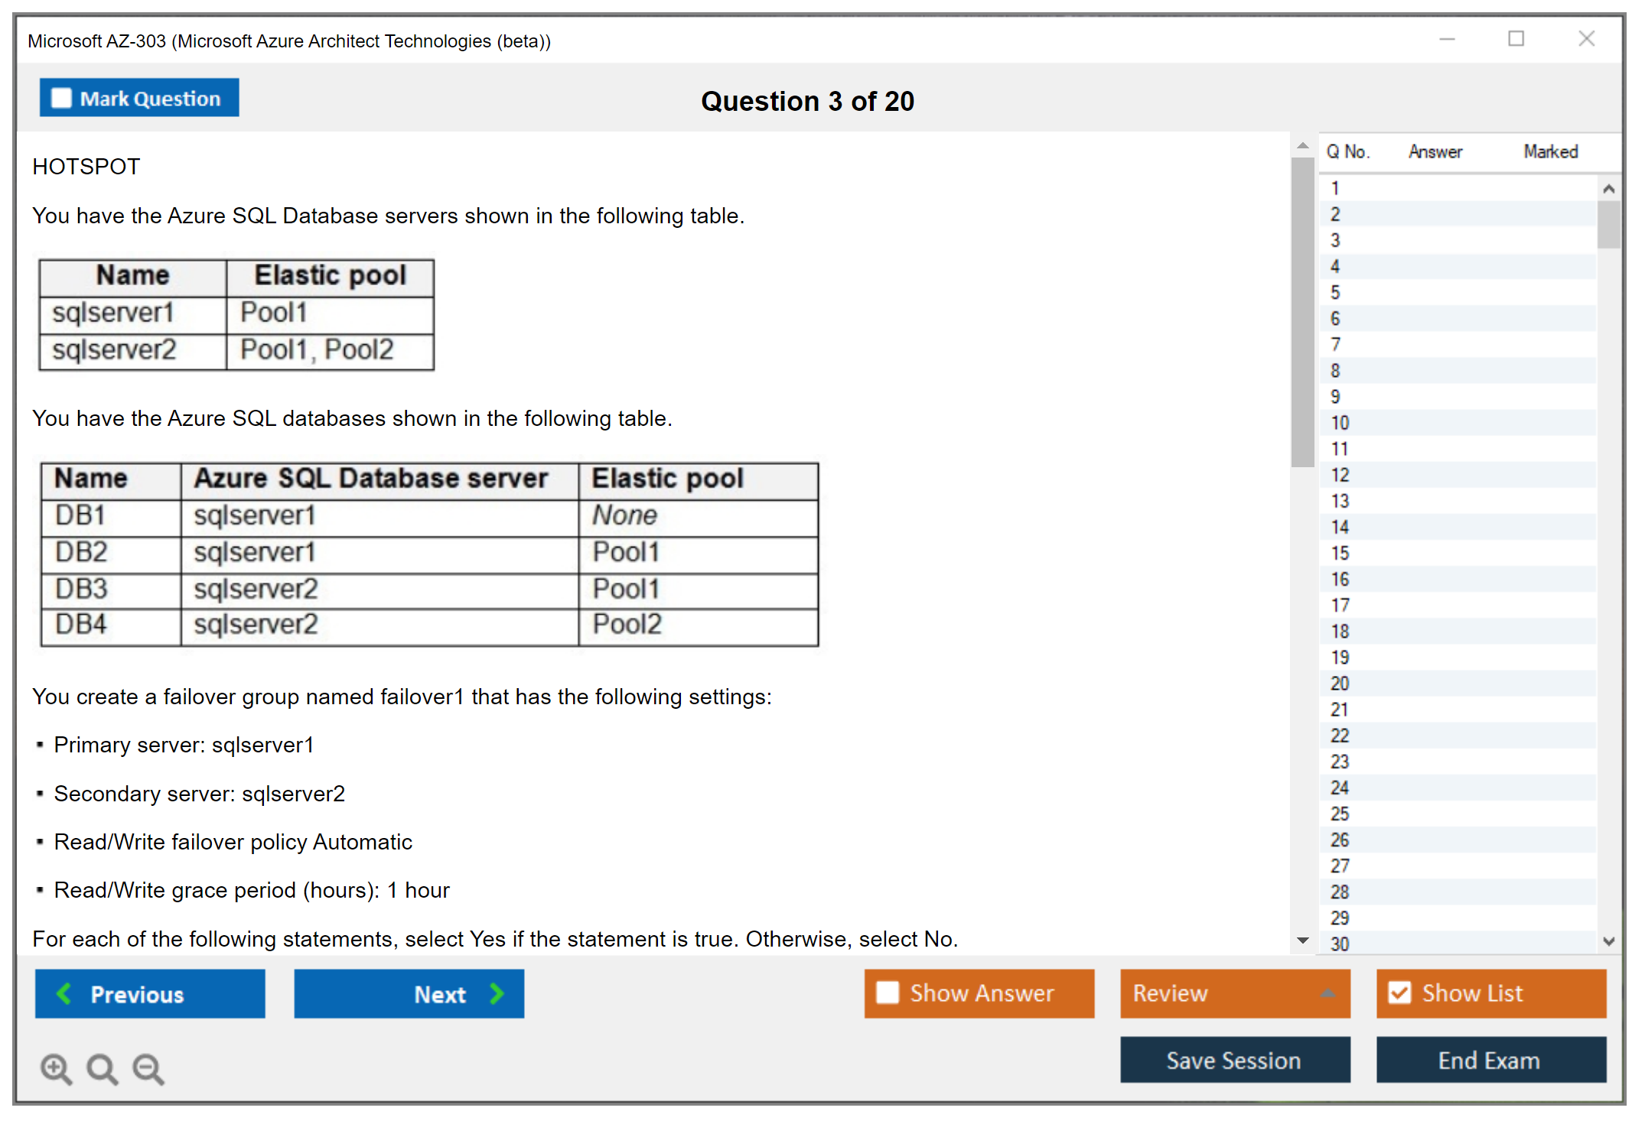Screen dimensions: 1645x1124
Task: Click the question pane vertical scrollbar thumb
Action: [x=1302, y=312]
